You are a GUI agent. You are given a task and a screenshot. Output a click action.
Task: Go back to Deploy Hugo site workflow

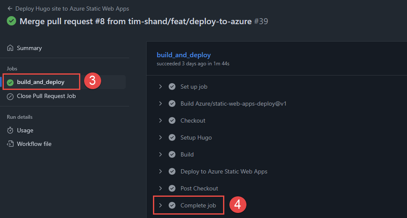point(72,8)
